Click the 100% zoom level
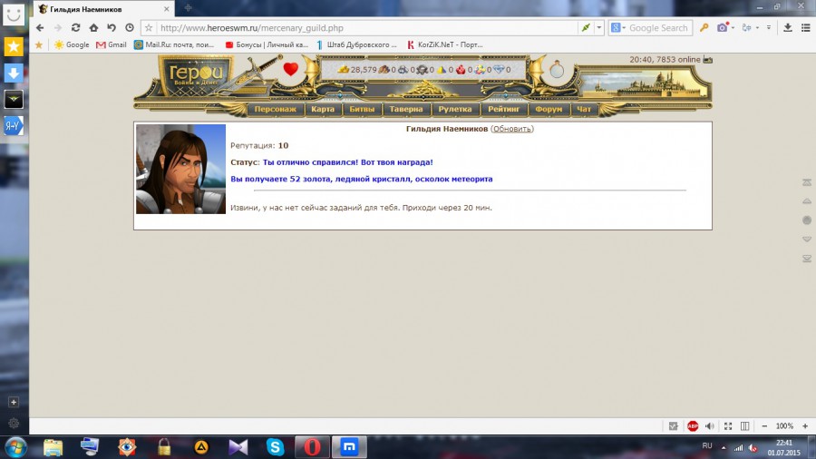 coord(784,425)
